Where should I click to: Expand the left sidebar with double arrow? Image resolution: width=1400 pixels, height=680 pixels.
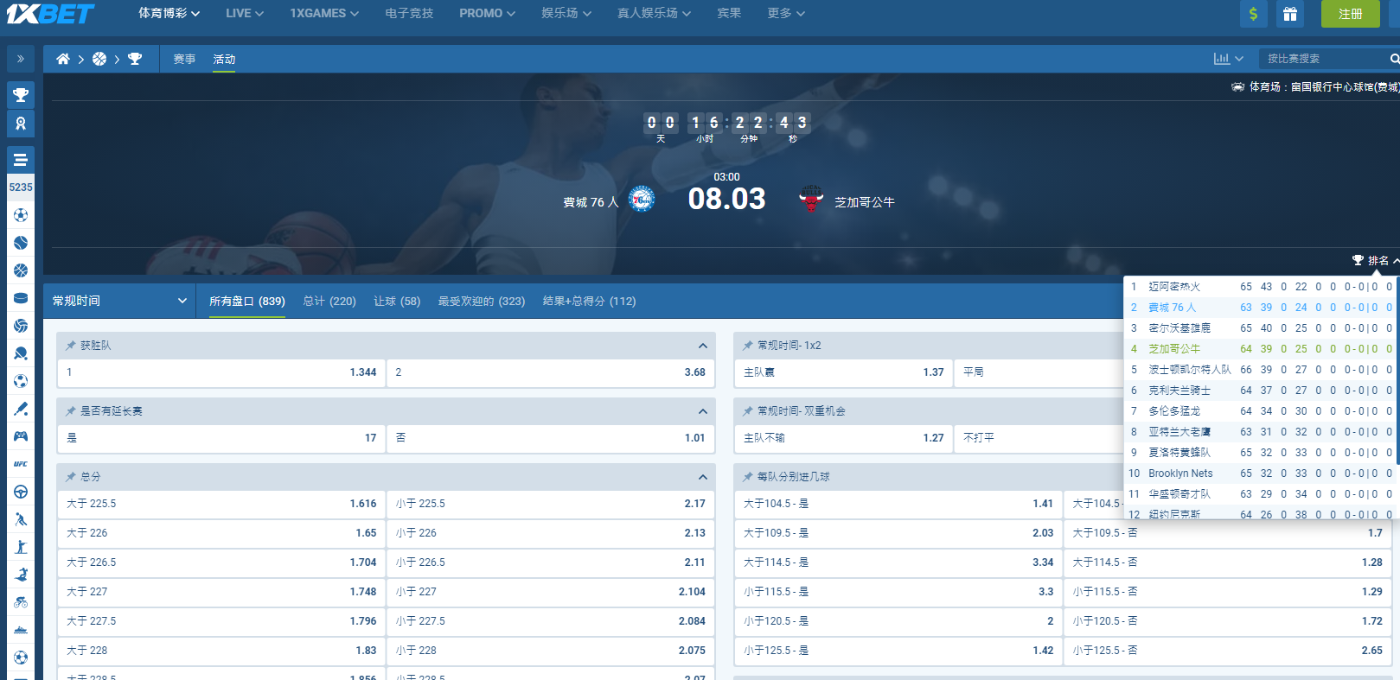click(21, 59)
